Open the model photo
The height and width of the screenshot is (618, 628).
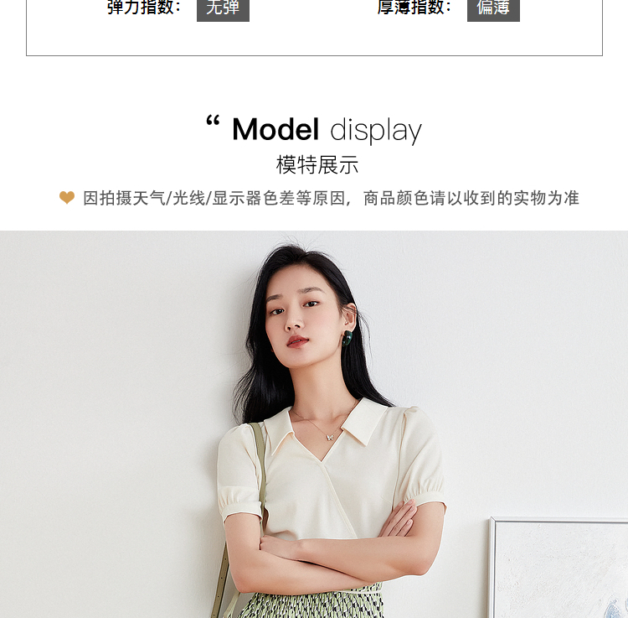tap(314, 424)
